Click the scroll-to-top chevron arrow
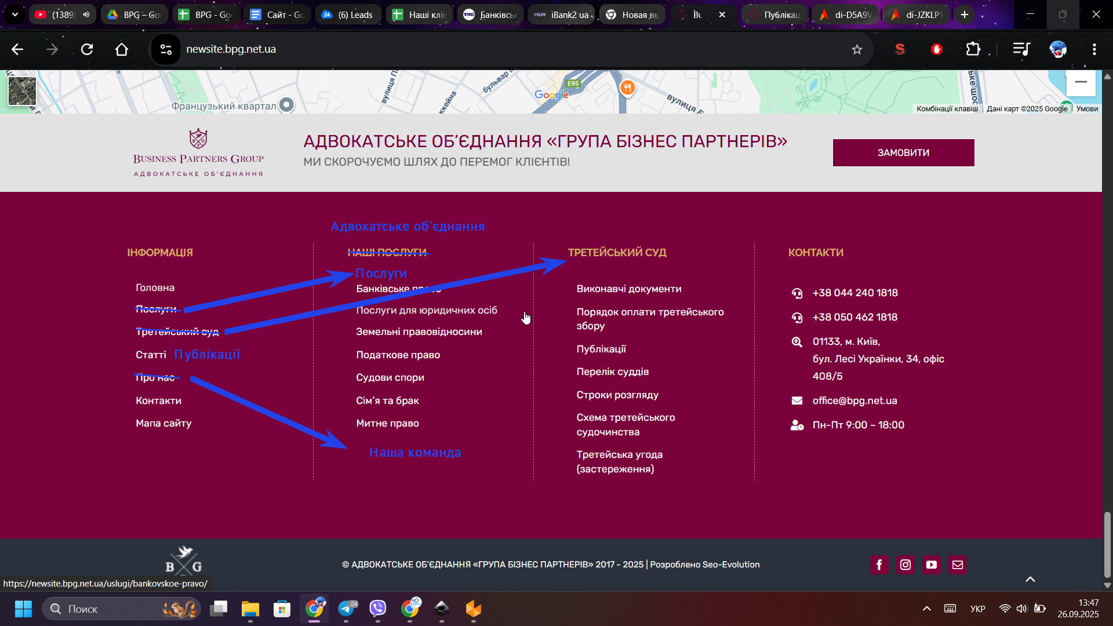This screenshot has width=1113, height=626. pyautogui.click(x=1030, y=579)
